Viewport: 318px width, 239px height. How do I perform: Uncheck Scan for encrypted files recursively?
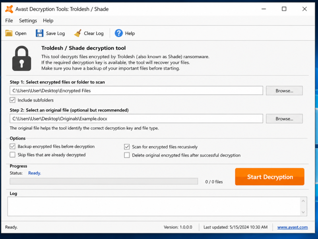tap(127, 147)
